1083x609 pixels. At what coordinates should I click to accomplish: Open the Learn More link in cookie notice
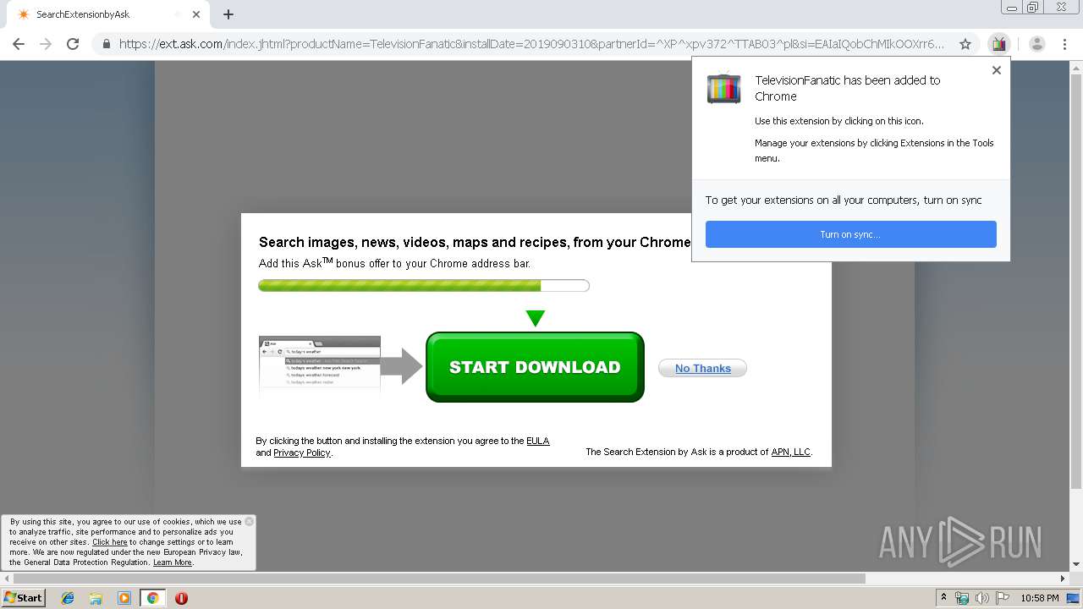[x=173, y=562]
